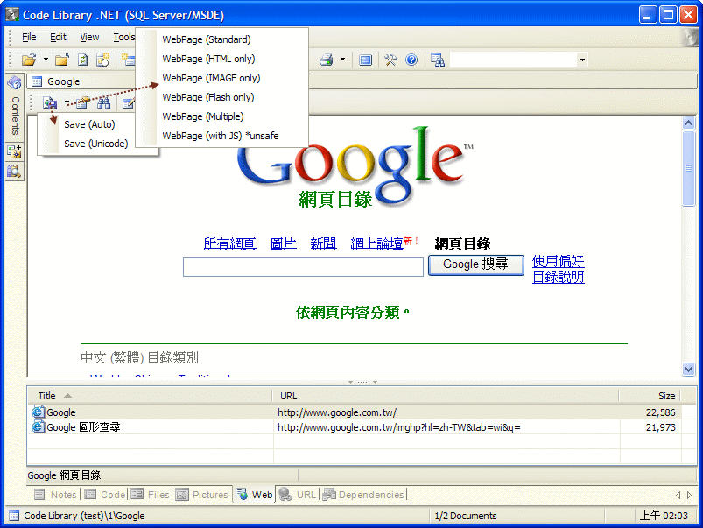Switch to the Code tab
The width and height of the screenshot is (703, 528).
coord(105,495)
